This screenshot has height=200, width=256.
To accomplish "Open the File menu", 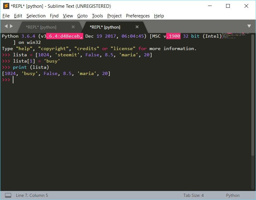I will coord(6,16).
